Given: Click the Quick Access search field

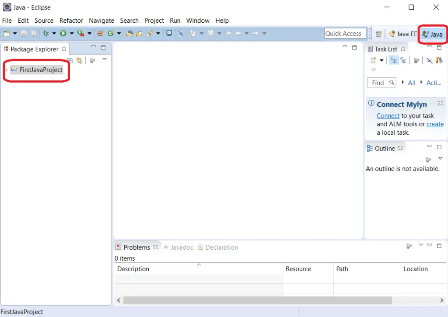Looking at the screenshot, I should [345, 33].
